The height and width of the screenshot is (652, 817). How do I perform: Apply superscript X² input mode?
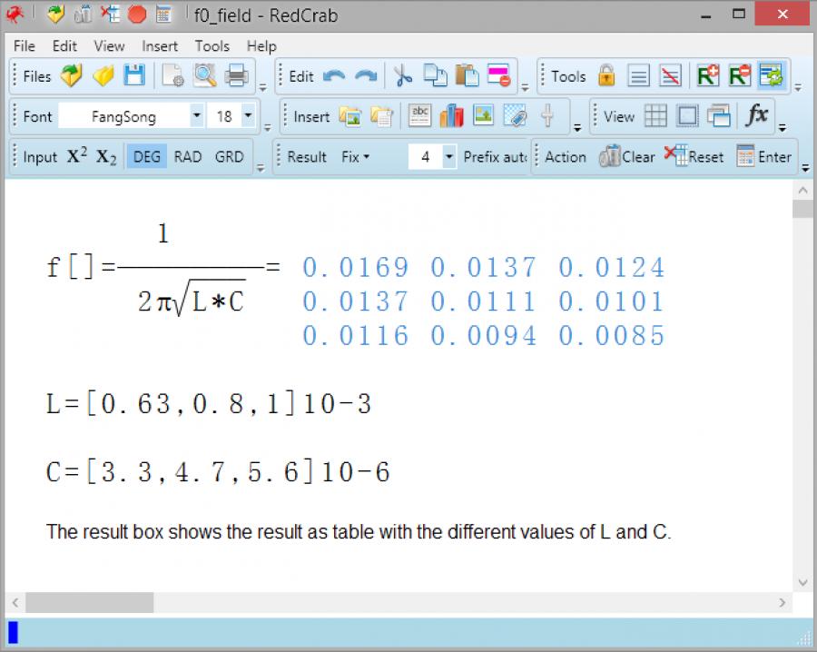[77, 156]
